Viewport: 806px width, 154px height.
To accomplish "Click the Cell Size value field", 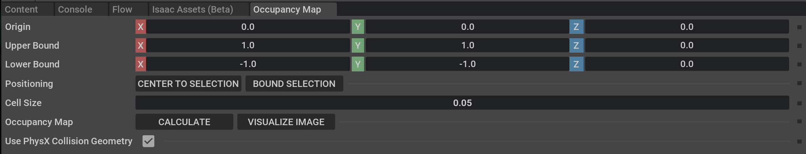I will (x=462, y=103).
